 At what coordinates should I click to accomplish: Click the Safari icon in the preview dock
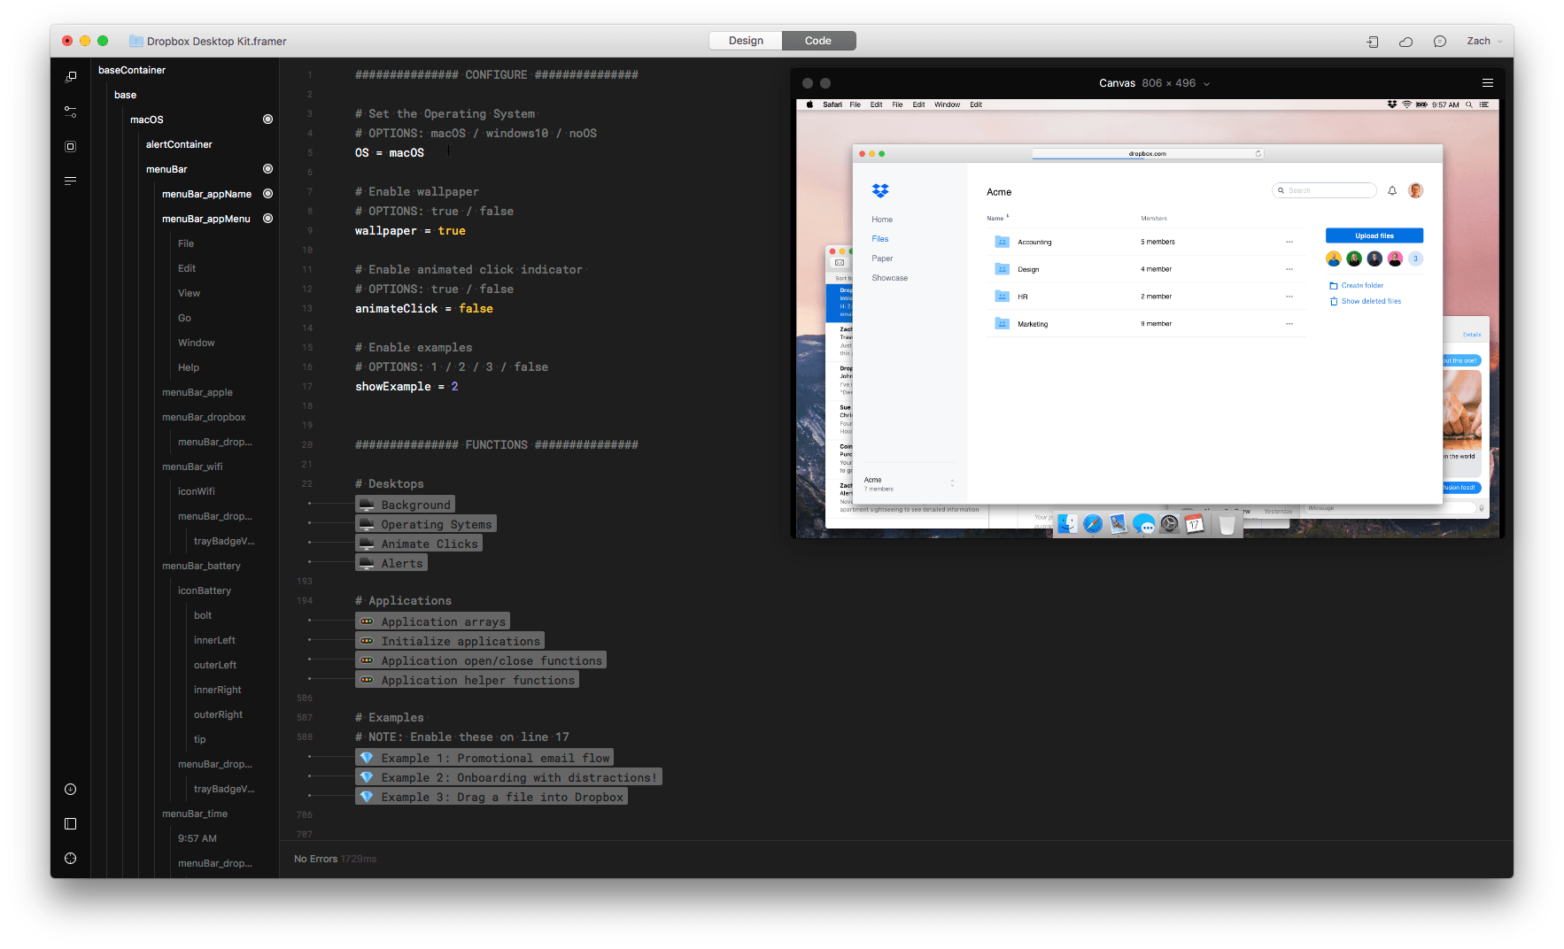[x=1093, y=524]
